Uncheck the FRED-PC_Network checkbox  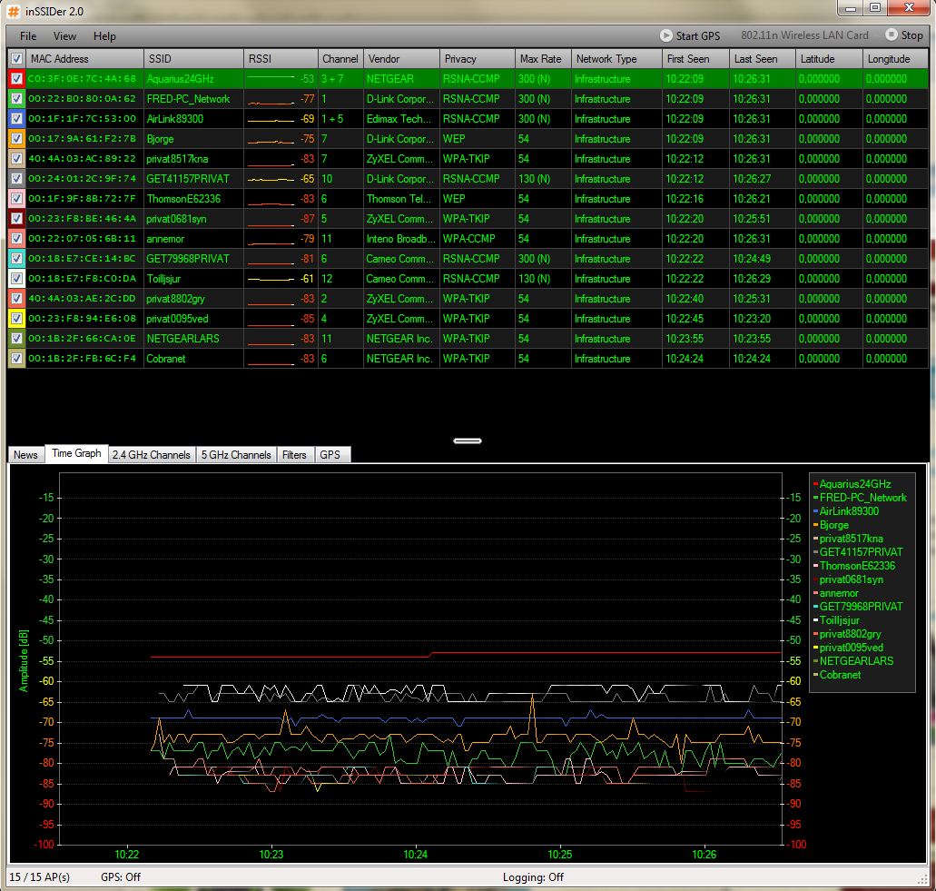tap(16, 98)
